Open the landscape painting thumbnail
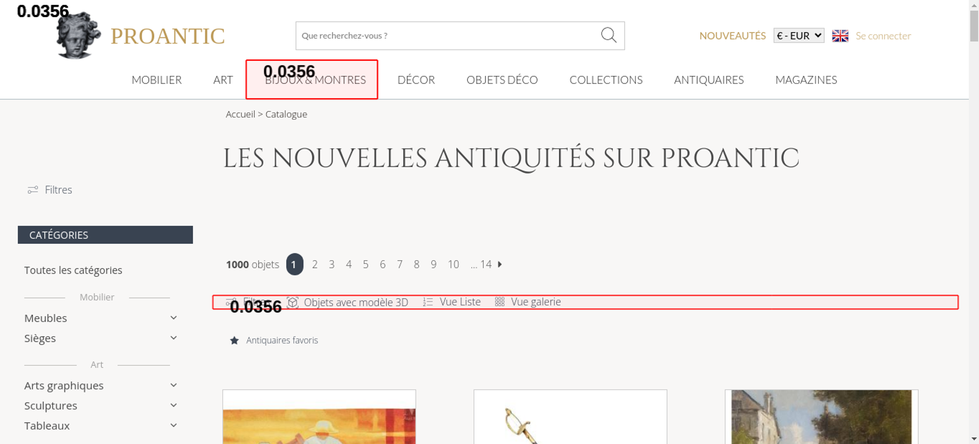 pos(821,417)
